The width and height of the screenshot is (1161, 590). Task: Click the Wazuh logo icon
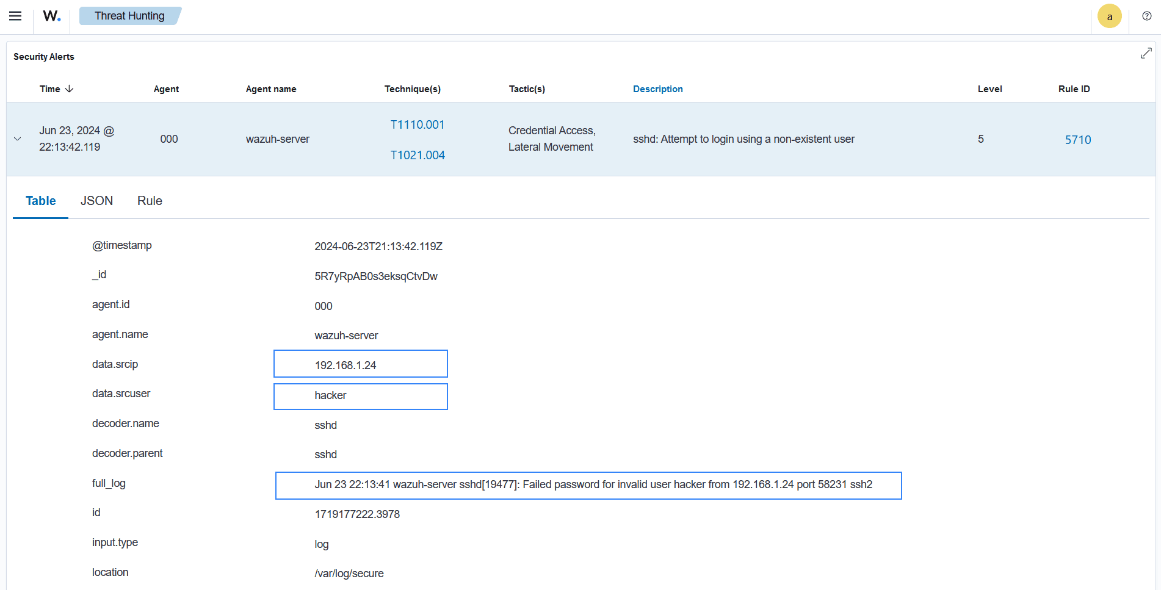(51, 16)
